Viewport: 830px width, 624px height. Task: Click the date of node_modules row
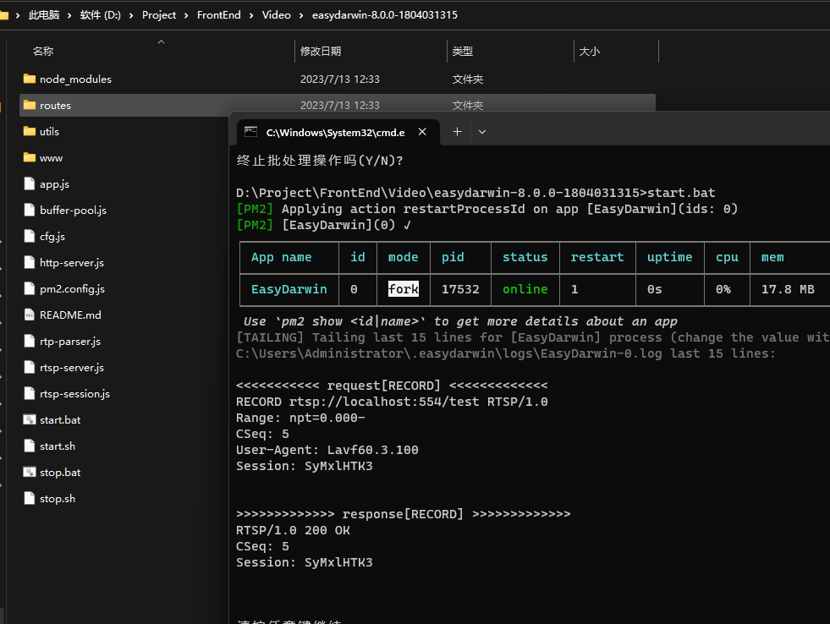click(340, 79)
